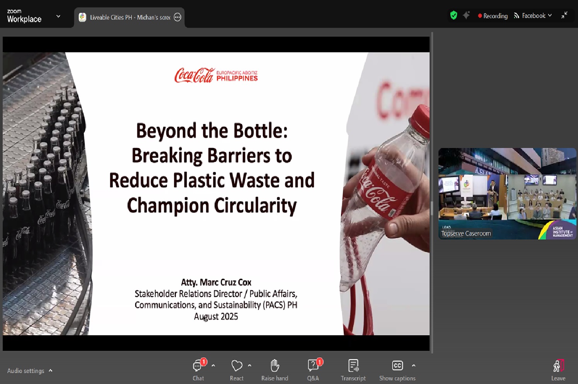This screenshot has width=578, height=384.
Task: Open the React heart menu
Action: pos(237,370)
